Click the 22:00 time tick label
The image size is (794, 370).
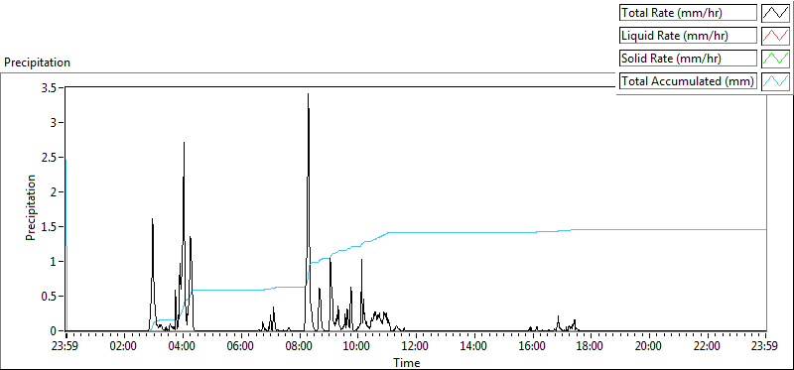[708, 347]
